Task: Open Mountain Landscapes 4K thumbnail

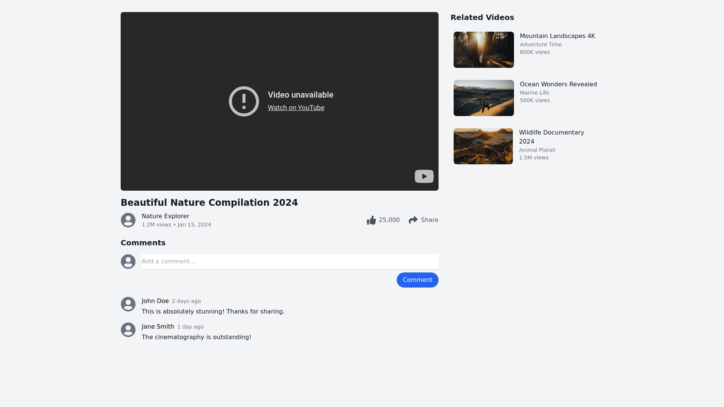Action: (483, 50)
